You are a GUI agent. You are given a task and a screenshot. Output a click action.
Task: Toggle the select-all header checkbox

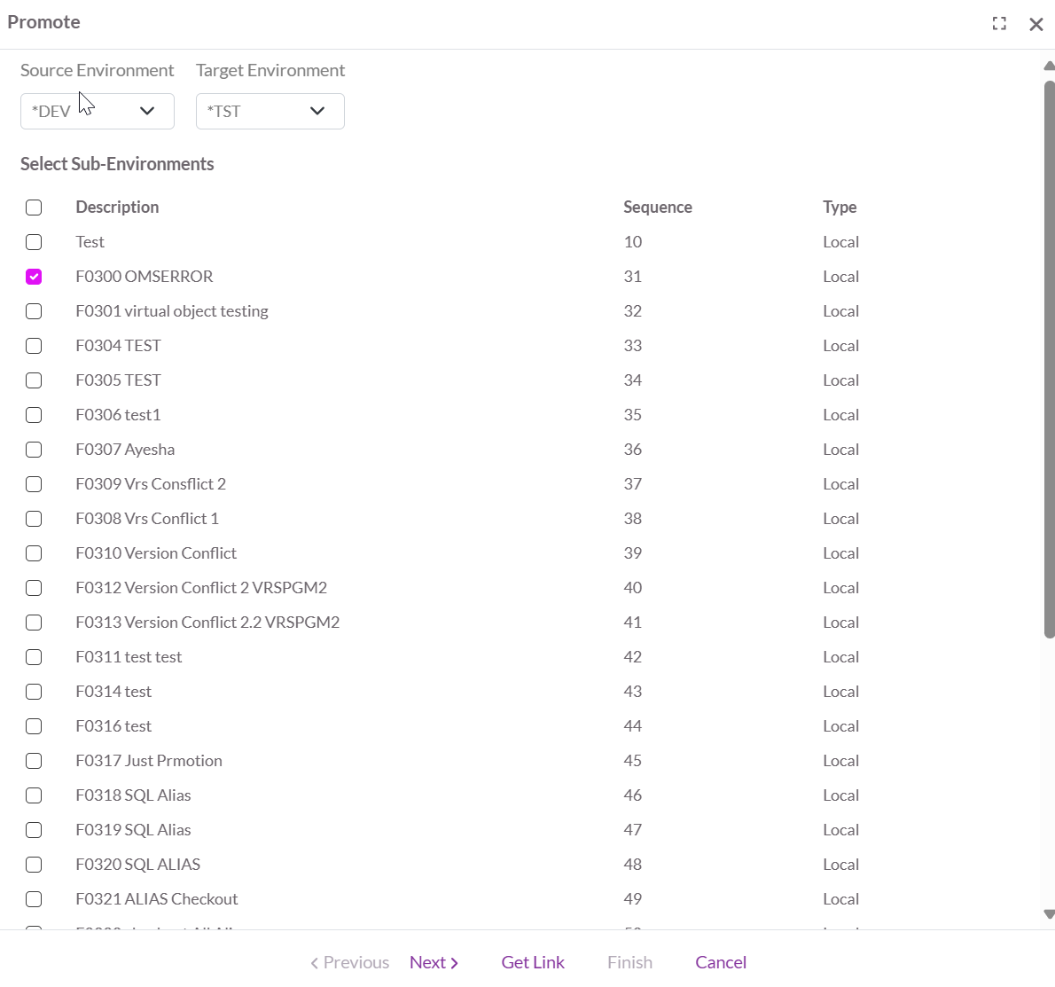[x=34, y=208]
